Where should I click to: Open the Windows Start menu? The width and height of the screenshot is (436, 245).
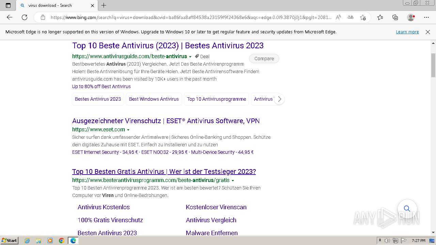click(9, 240)
